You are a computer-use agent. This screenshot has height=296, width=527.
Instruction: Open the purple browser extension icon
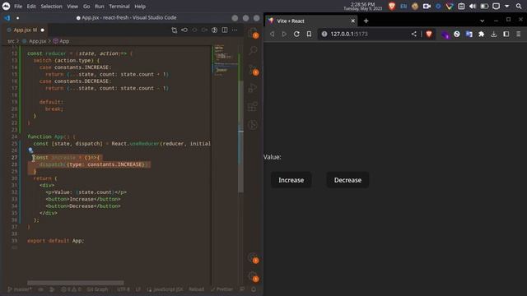(x=445, y=35)
